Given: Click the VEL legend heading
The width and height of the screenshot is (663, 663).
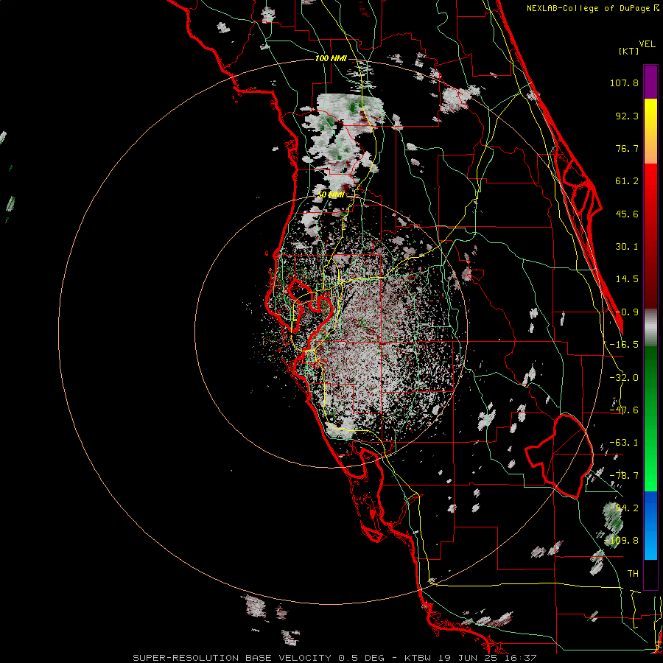Looking at the screenshot, I should pos(647,44).
